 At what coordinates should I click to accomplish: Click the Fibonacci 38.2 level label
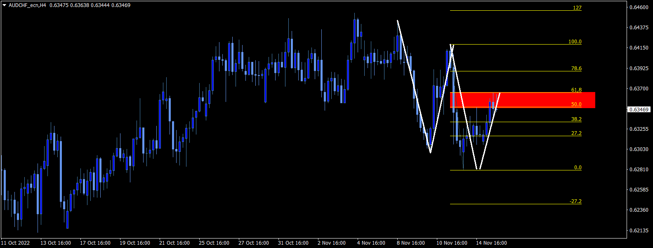point(576,119)
